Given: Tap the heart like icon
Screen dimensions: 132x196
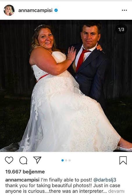Looking at the screenshot, I should click(9, 160).
